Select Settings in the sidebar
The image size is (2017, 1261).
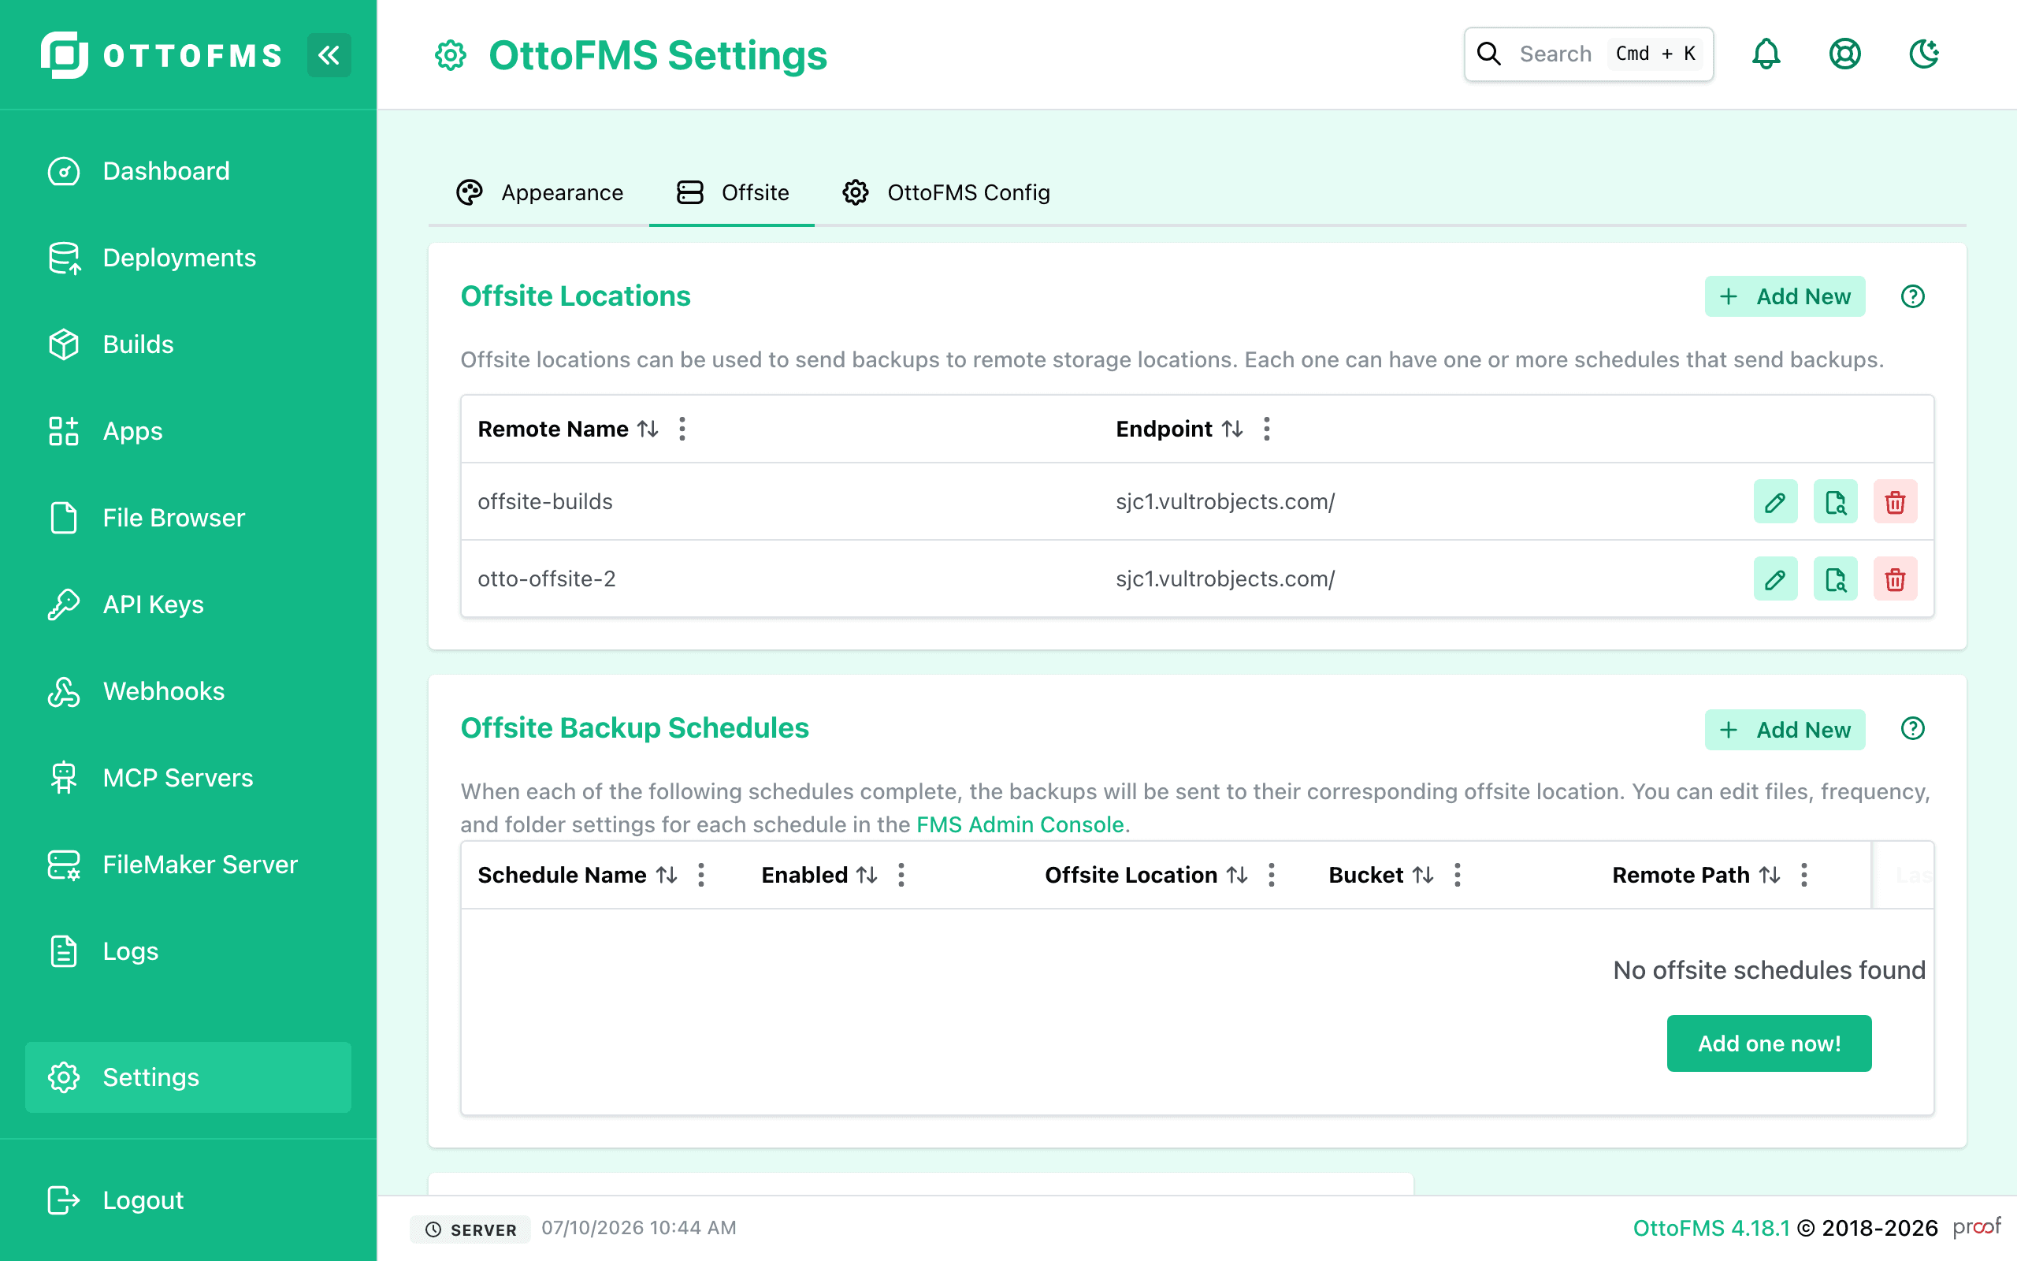(188, 1077)
